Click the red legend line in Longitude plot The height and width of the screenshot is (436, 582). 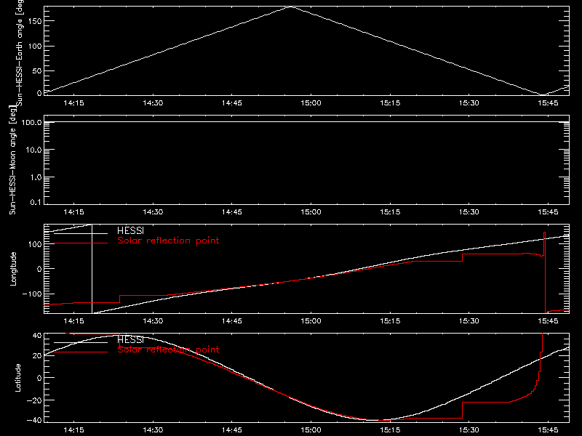click(x=81, y=243)
